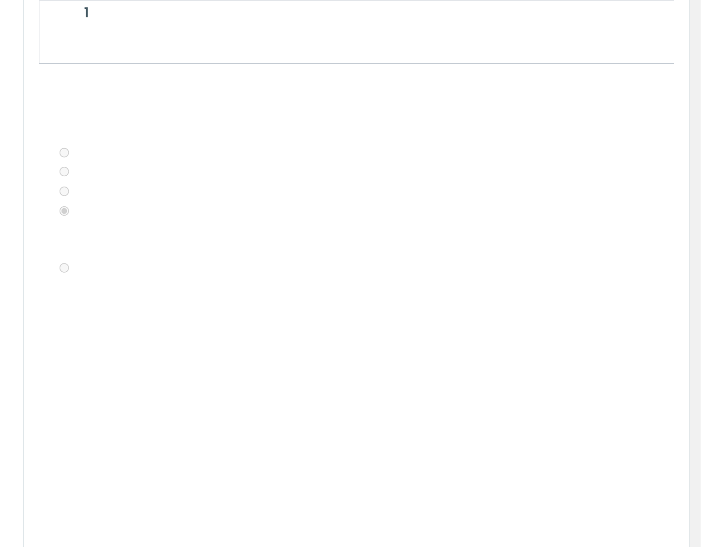Select the first radio button in the list
The image size is (724, 547).
pos(64,153)
